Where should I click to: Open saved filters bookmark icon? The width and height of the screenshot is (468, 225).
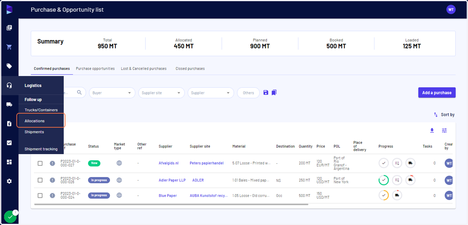(274, 92)
